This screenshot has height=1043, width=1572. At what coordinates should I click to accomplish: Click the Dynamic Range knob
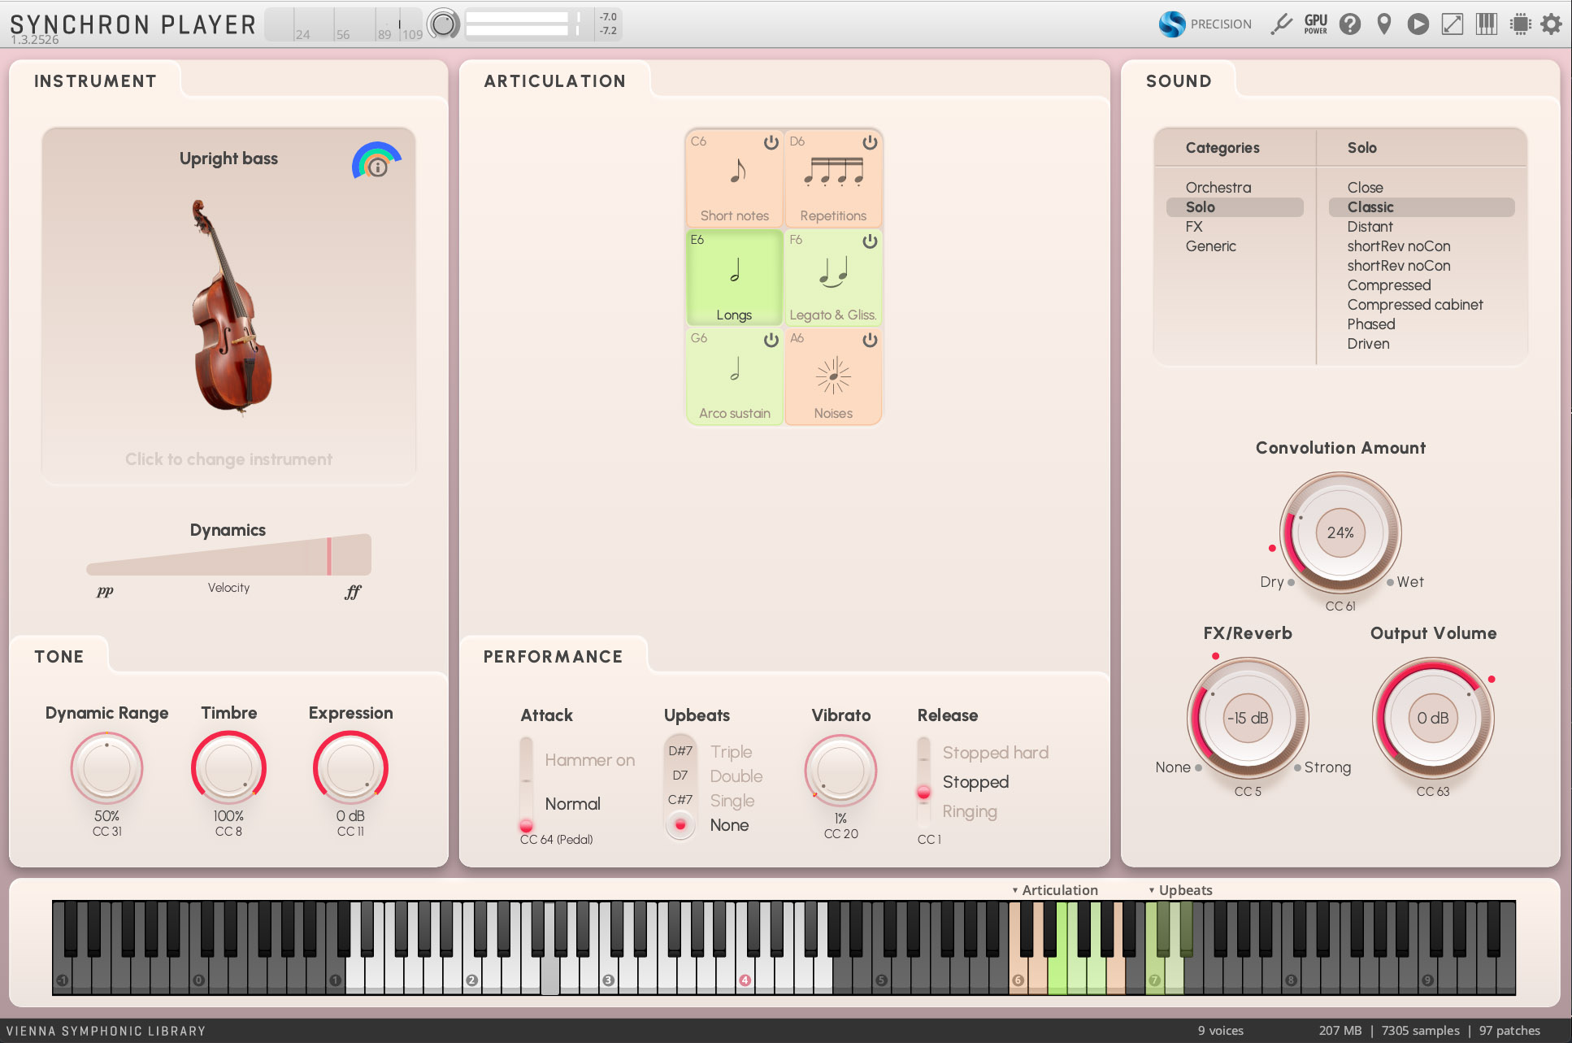point(106,768)
